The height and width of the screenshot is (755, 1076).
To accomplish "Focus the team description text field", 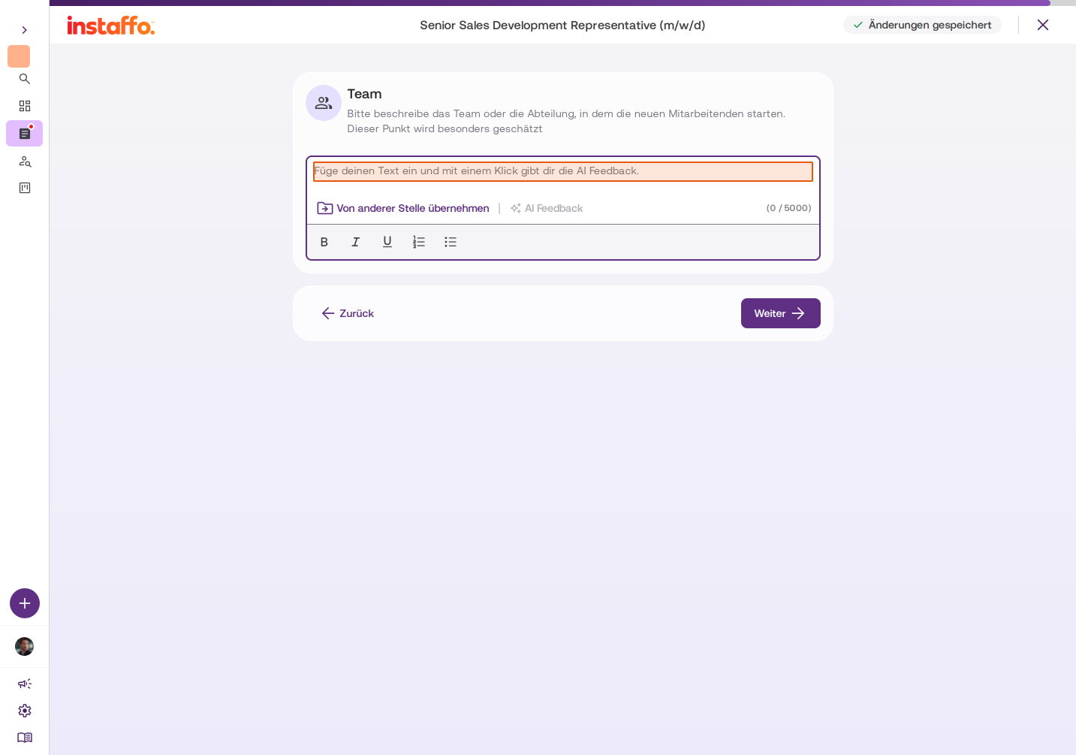I will coord(563,171).
